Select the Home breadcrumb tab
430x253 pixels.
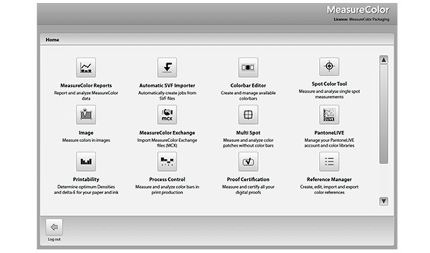point(52,40)
